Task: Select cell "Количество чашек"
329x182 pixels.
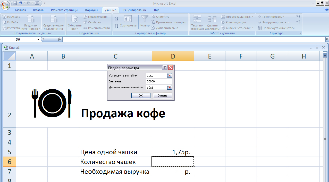Action: point(115,162)
